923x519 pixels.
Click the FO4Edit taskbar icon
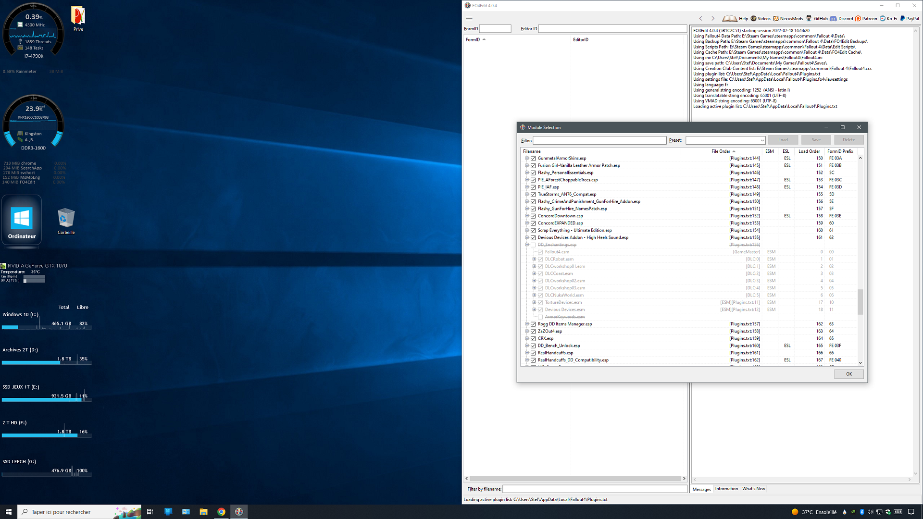239,512
